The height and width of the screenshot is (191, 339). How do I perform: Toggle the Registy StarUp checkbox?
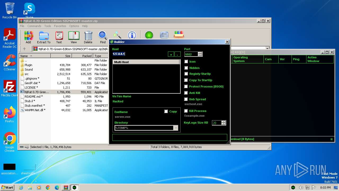click(x=186, y=74)
